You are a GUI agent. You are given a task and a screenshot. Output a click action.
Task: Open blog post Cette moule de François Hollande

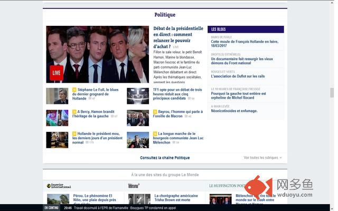(245, 43)
